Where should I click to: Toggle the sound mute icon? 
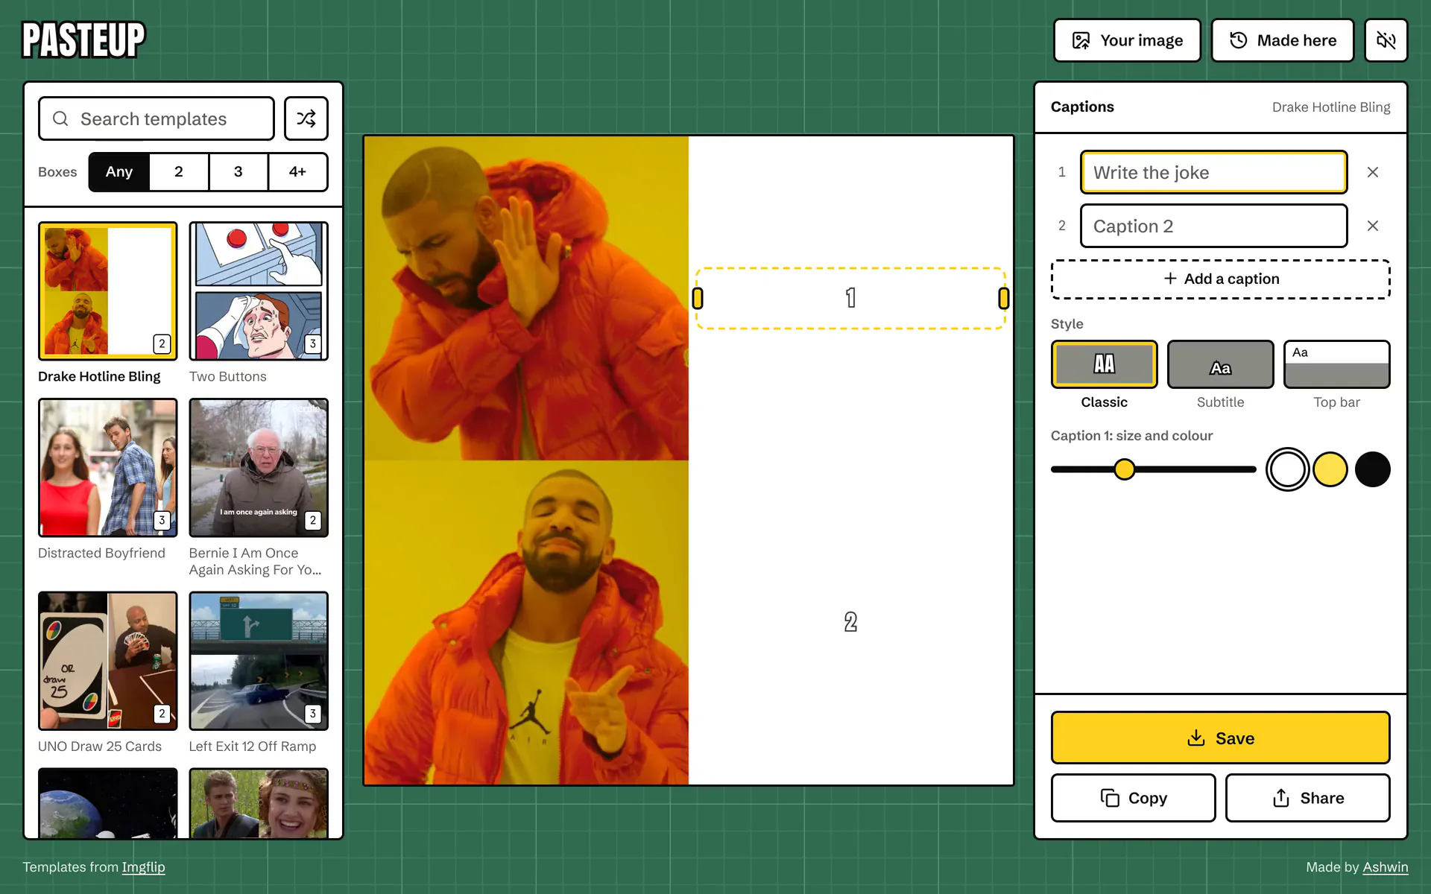(1386, 40)
